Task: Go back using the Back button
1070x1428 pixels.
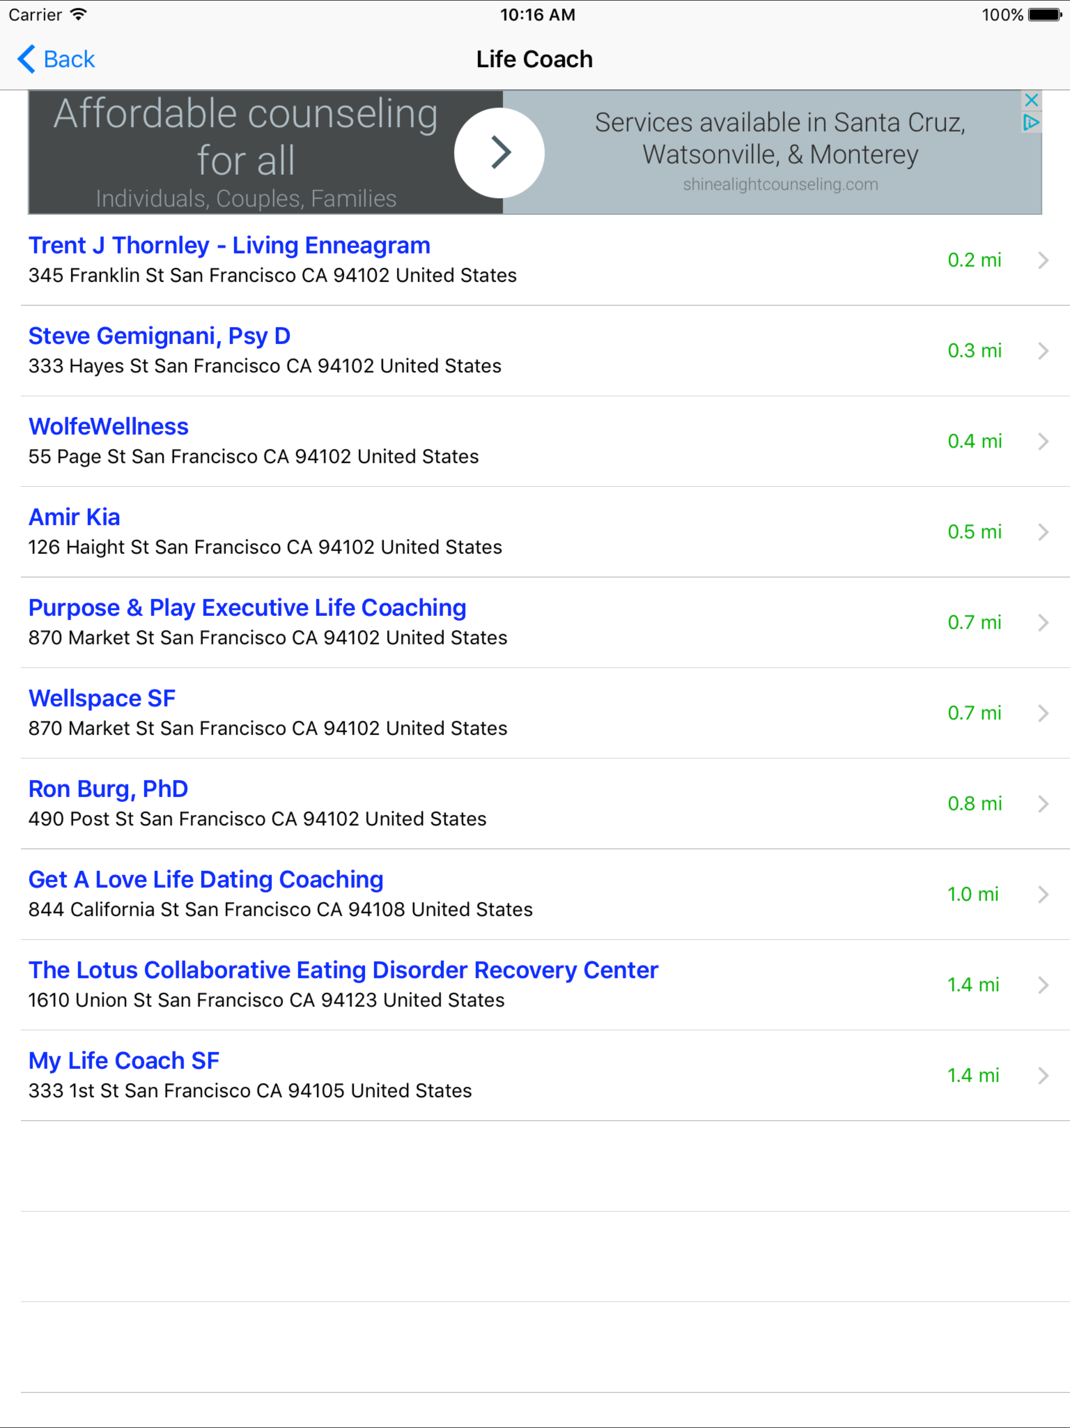Action: [56, 60]
